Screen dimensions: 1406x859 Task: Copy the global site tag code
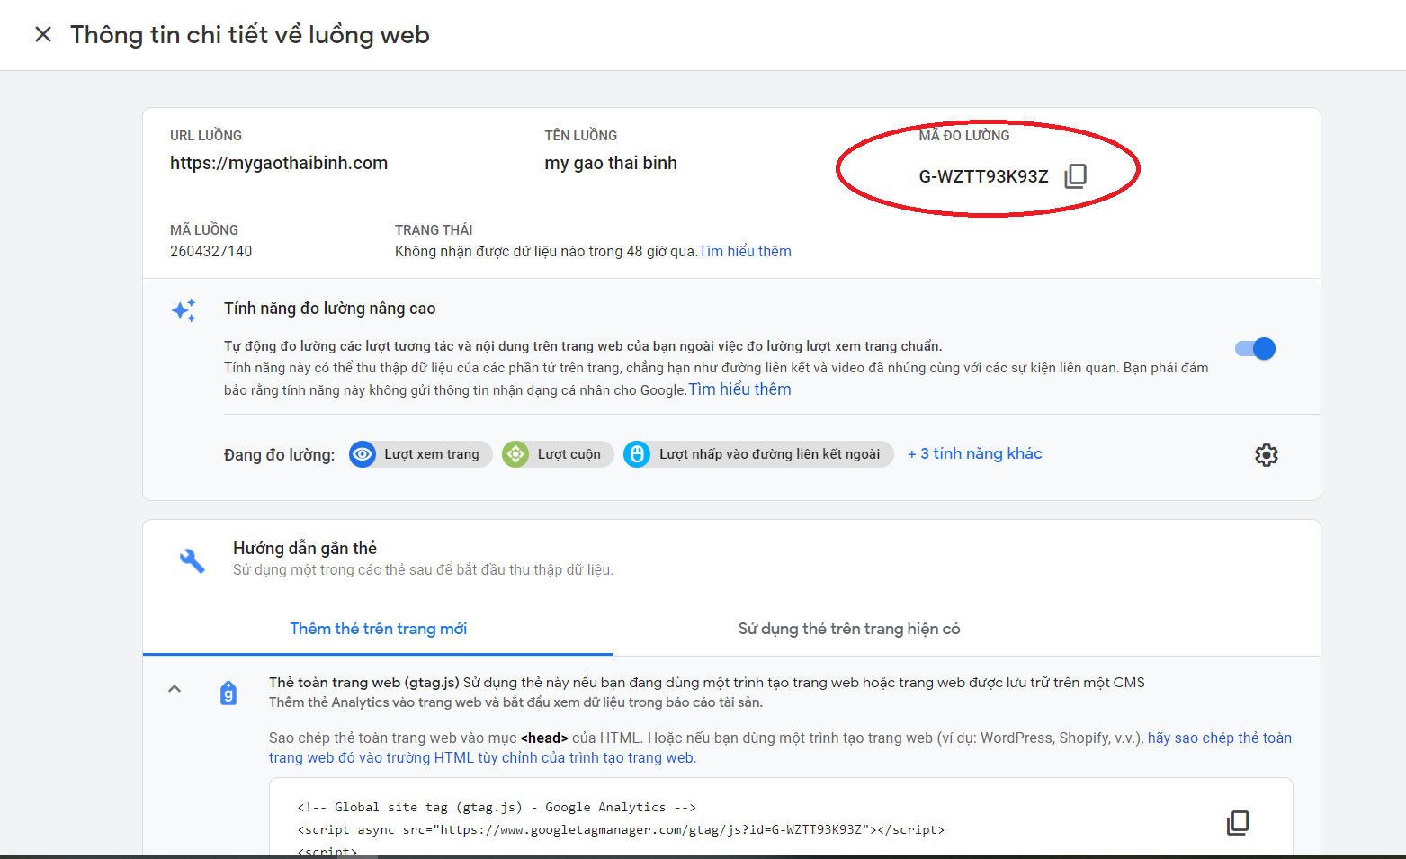tap(1238, 822)
